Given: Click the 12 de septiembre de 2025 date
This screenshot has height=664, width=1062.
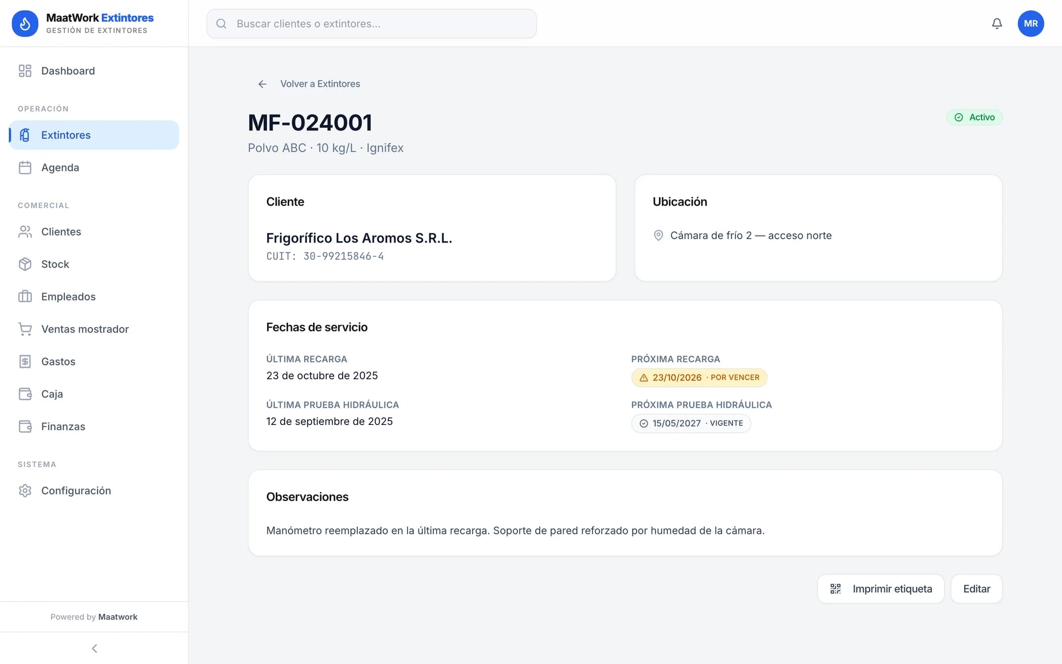Looking at the screenshot, I should tap(329, 422).
